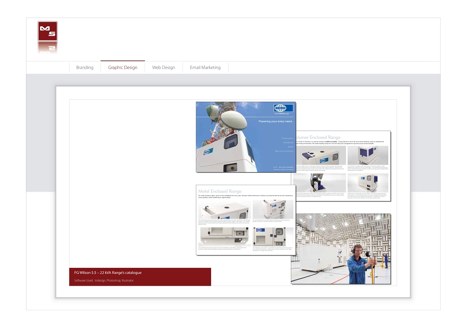Click the test chamber engineer photo
This screenshot has width=470, height=332.
[341, 249]
